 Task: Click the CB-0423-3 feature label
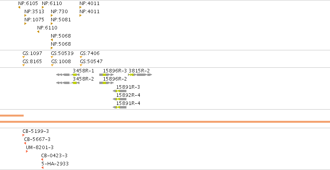(54, 156)
